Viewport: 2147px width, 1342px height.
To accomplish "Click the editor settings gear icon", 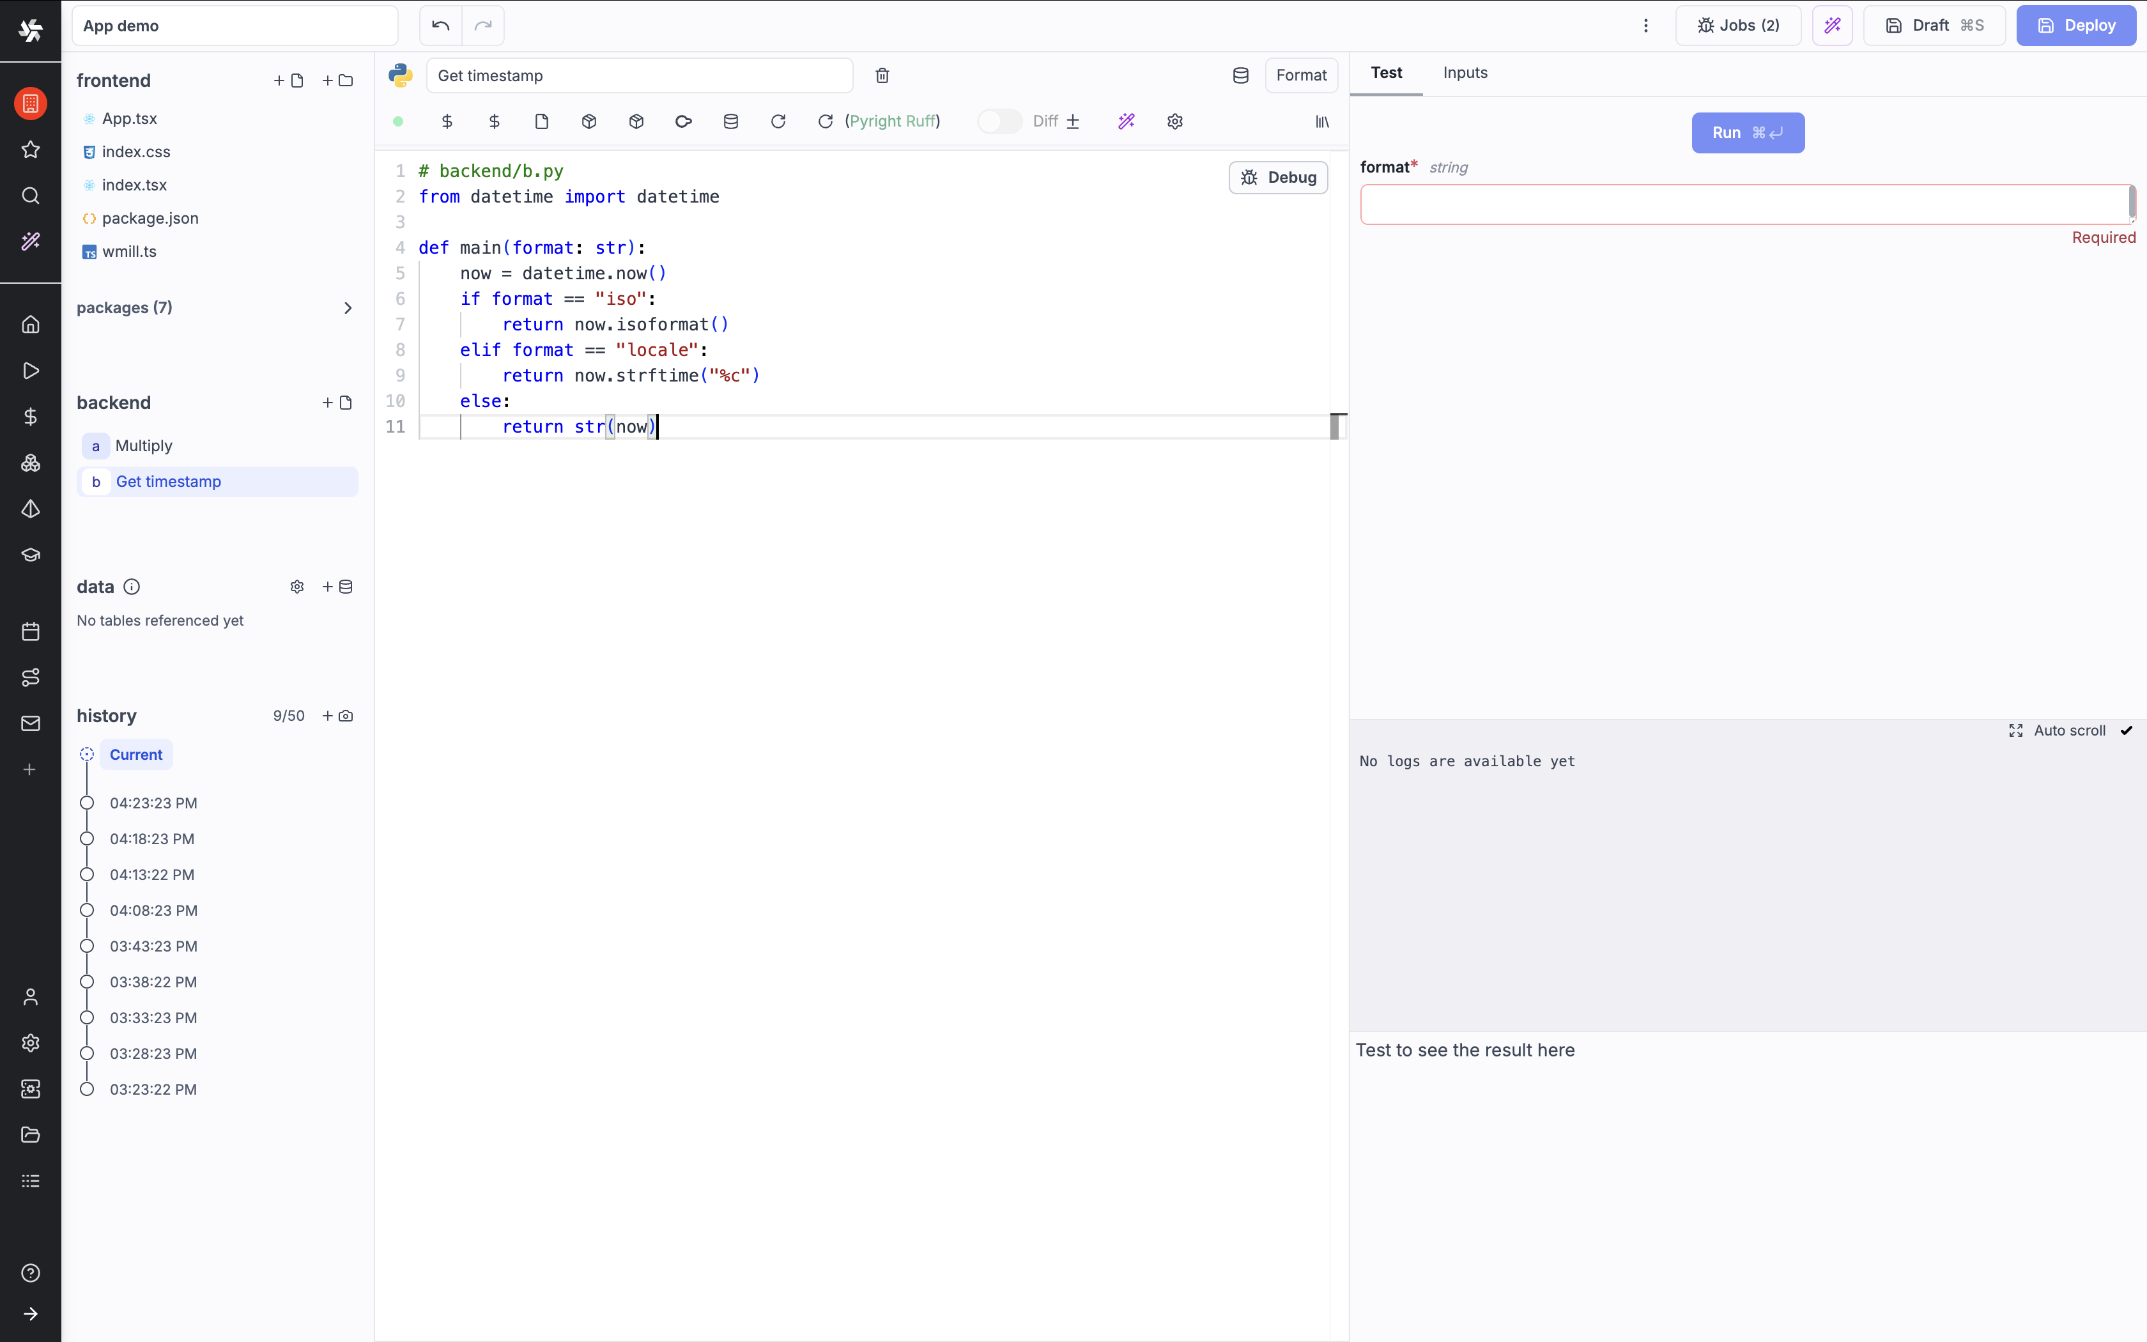I will (1174, 121).
